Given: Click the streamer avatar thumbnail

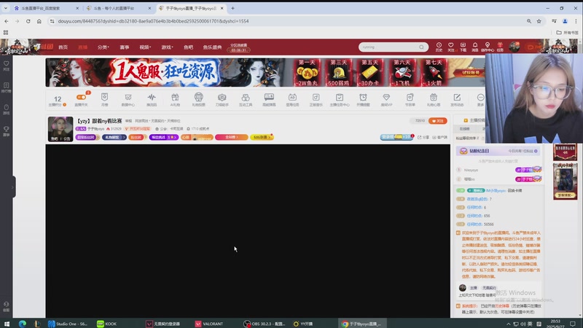Looking at the screenshot, I should click(x=60, y=129).
